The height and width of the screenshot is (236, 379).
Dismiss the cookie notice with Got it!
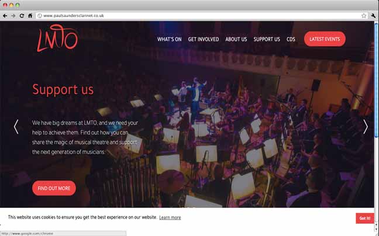[365, 218]
